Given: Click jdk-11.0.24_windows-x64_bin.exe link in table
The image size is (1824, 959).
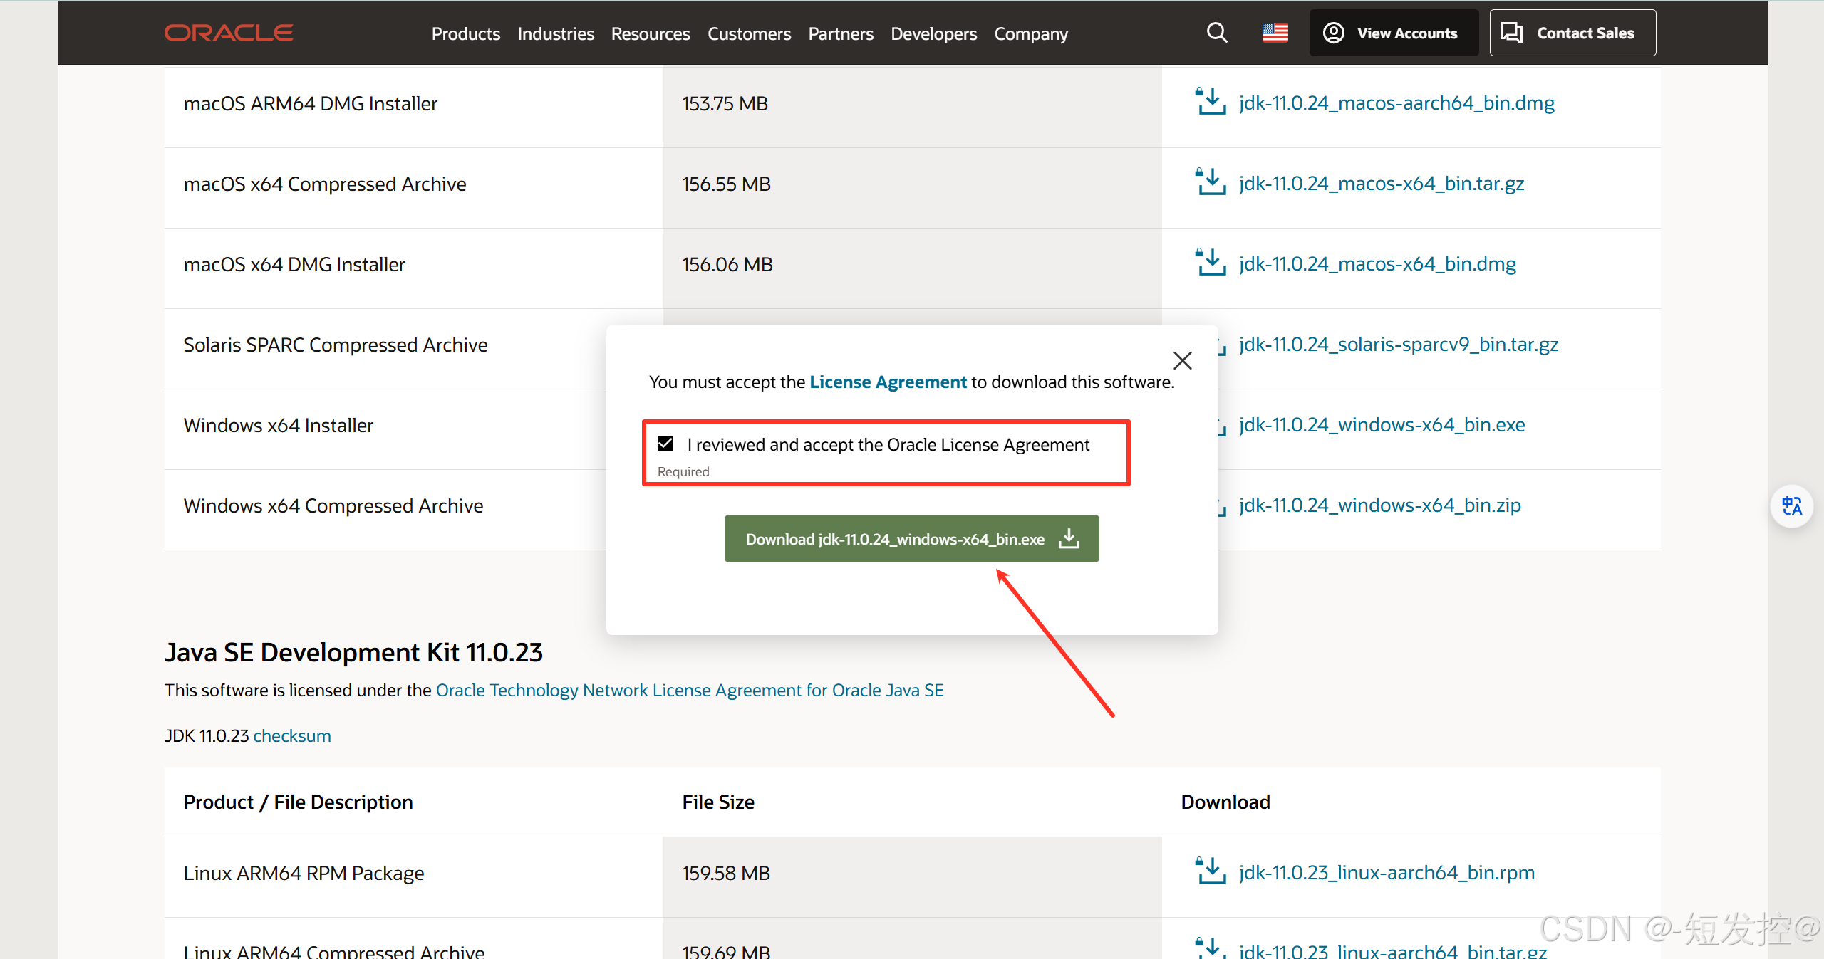Looking at the screenshot, I should pos(1382,425).
